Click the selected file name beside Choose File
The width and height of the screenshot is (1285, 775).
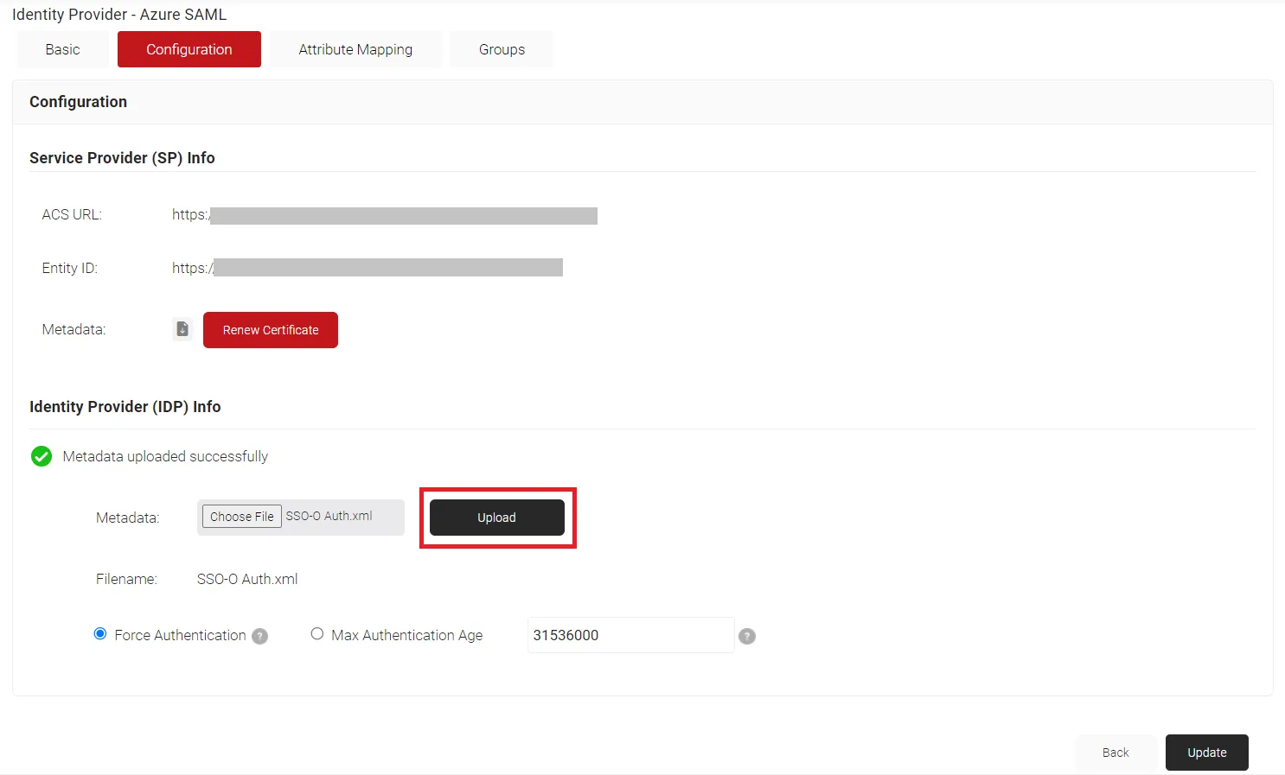click(329, 516)
